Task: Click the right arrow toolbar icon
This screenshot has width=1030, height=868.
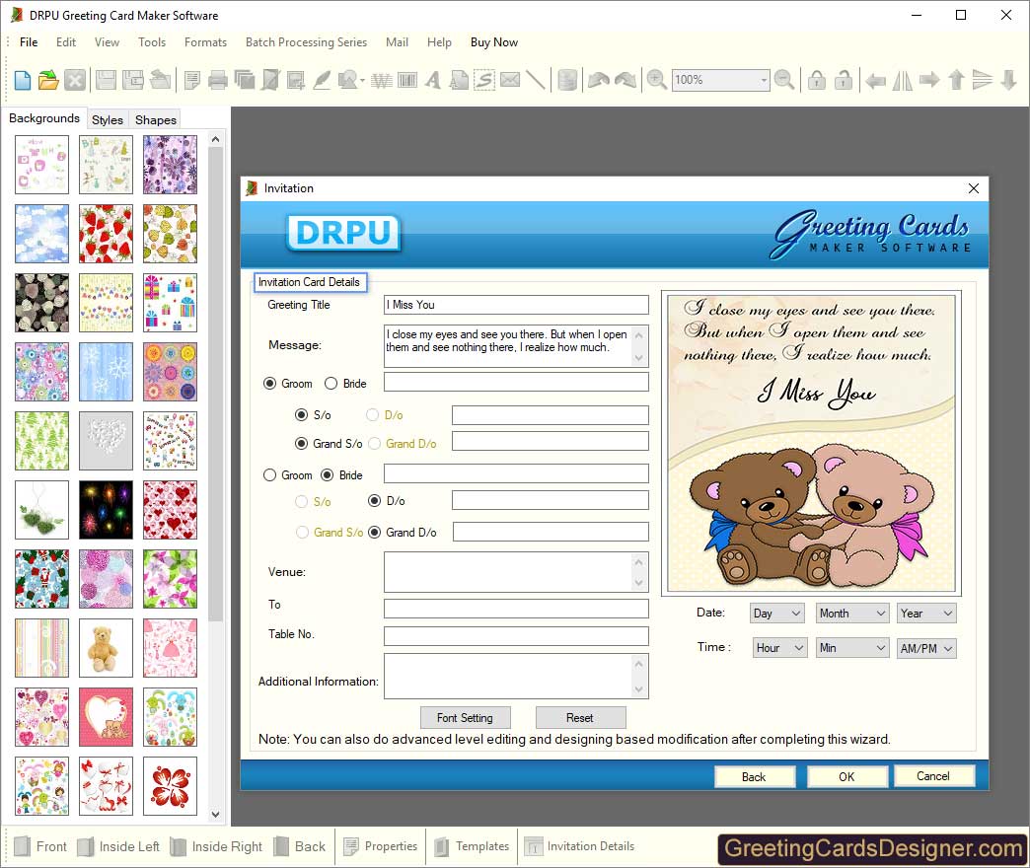Action: pyautogui.click(x=928, y=80)
